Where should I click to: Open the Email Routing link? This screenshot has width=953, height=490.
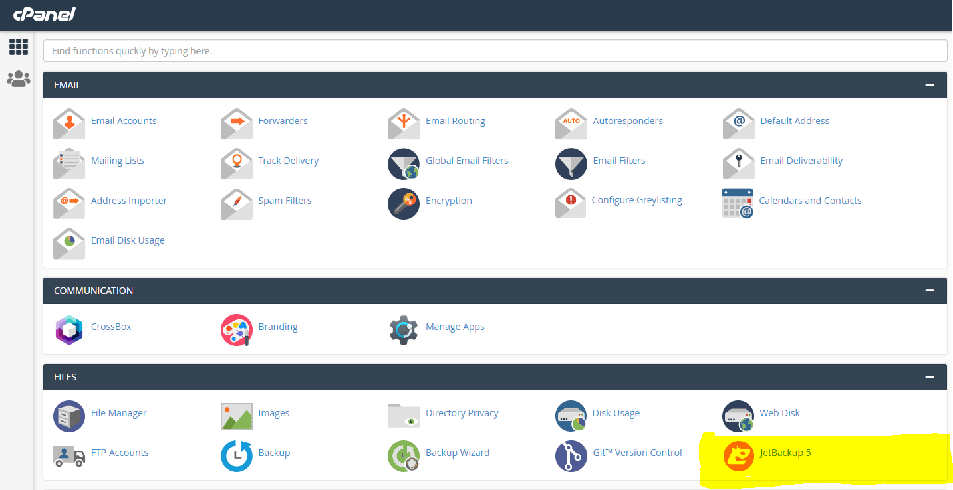click(456, 121)
